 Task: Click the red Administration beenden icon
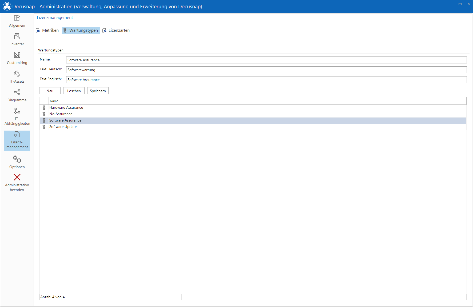point(17,177)
